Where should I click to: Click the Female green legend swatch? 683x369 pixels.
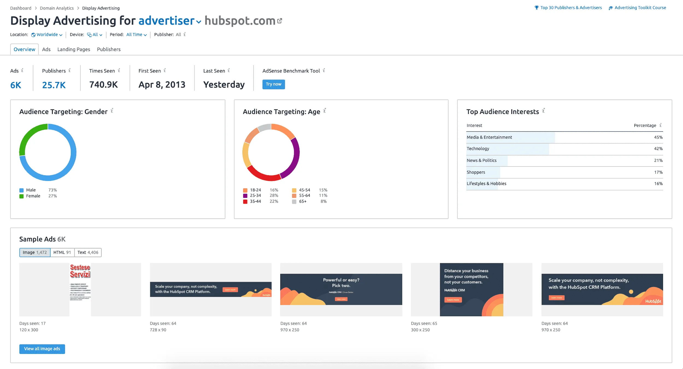click(x=21, y=196)
